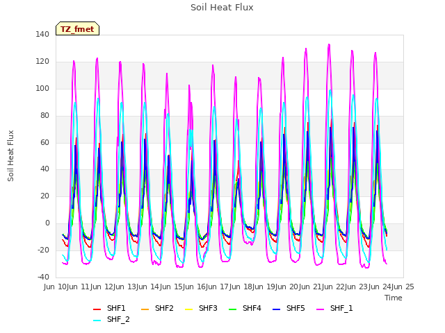This screenshot has width=445, height=333.
Task: Click the SHF2 orange legend swatch
Action: coord(145,309)
